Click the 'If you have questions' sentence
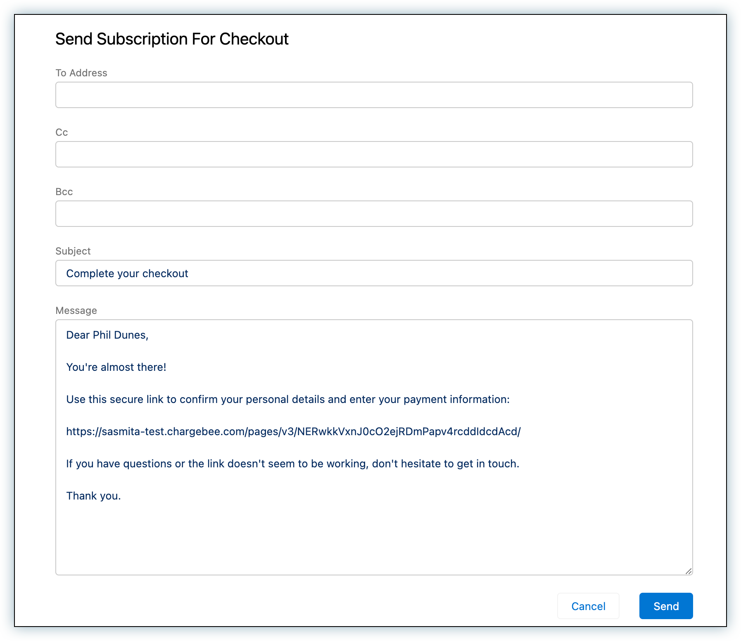Screen dimensions: 741x641 click(292, 464)
